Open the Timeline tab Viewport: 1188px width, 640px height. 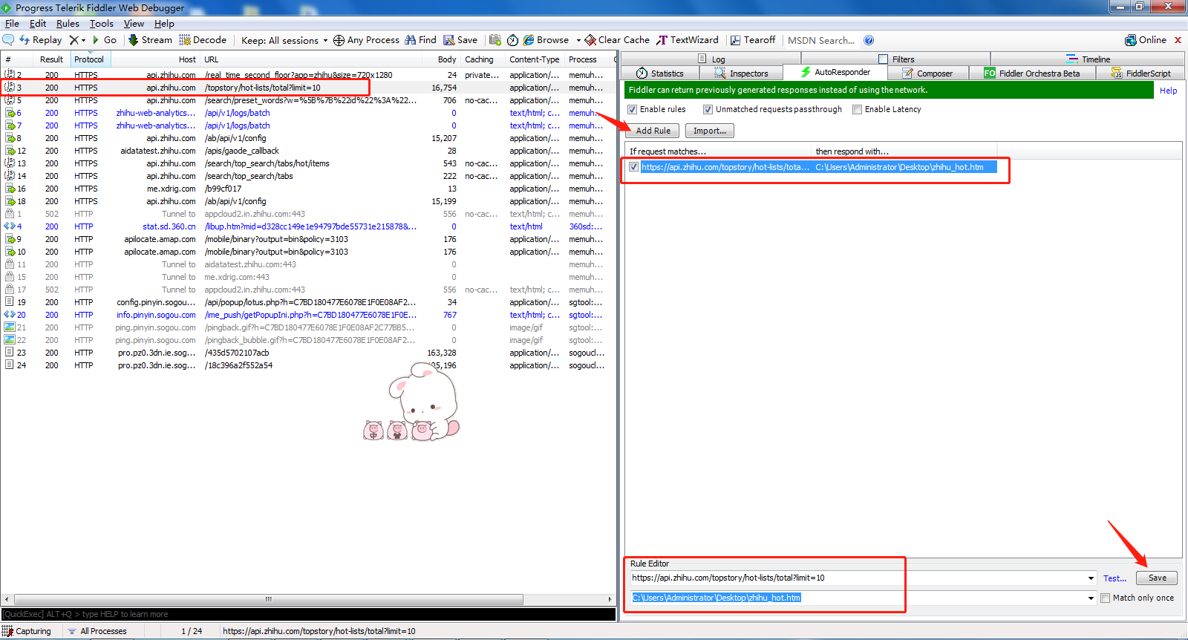1089,59
